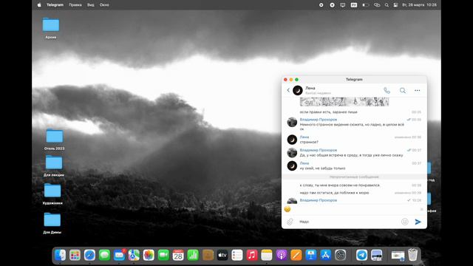Open Maps from the dock
Viewport: 473px width, 266px height.
(134, 255)
